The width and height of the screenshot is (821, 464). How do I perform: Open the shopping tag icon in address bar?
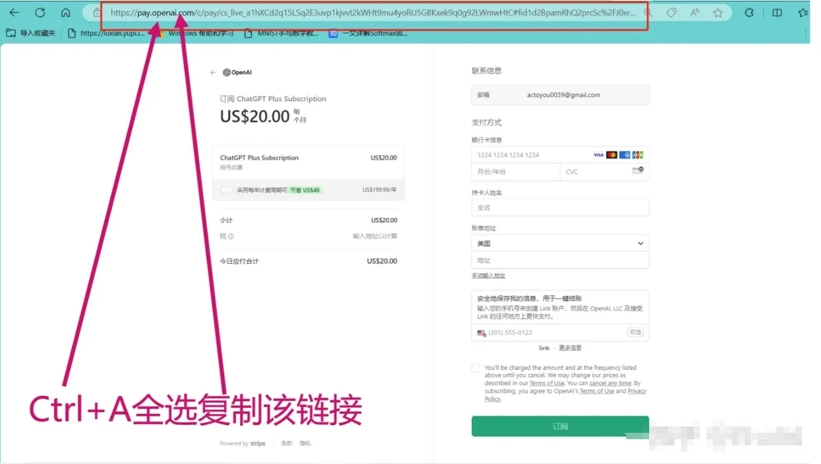tap(671, 13)
